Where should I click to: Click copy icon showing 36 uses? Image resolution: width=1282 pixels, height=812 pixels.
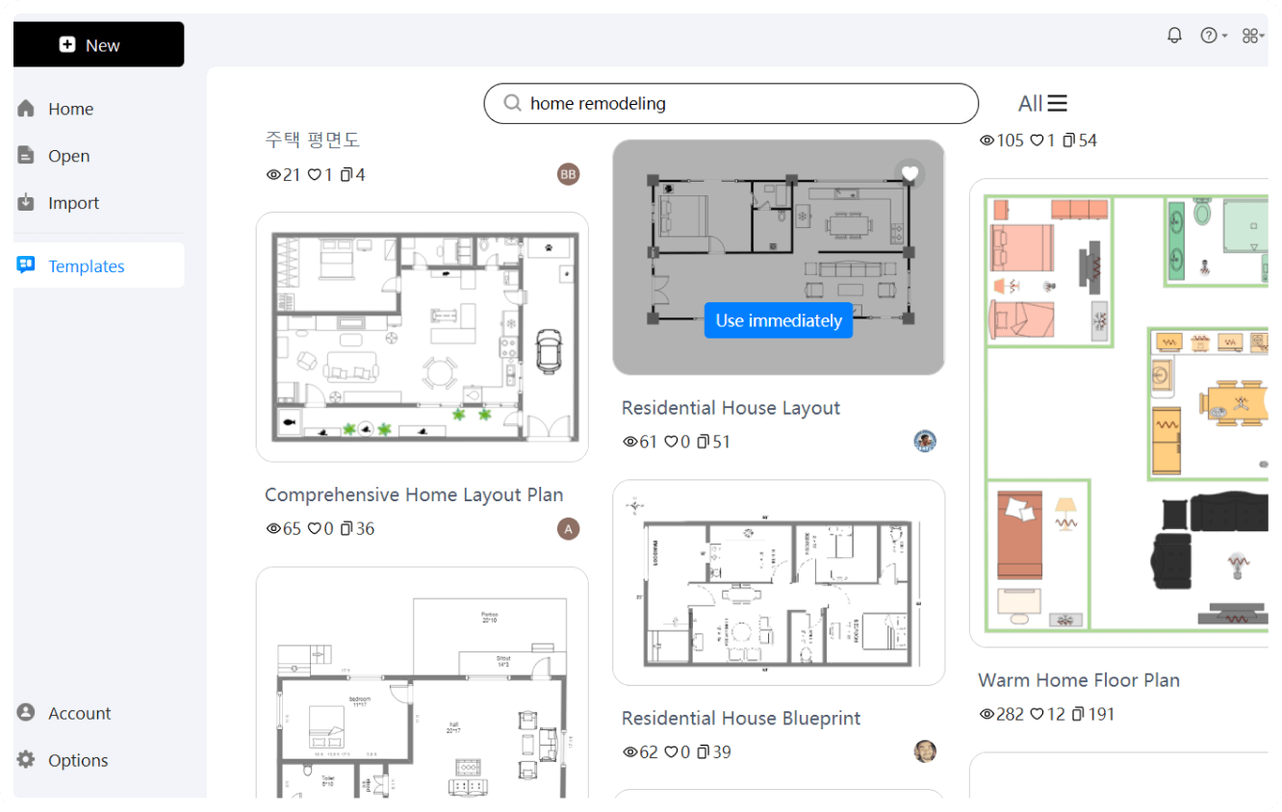pyautogui.click(x=346, y=529)
